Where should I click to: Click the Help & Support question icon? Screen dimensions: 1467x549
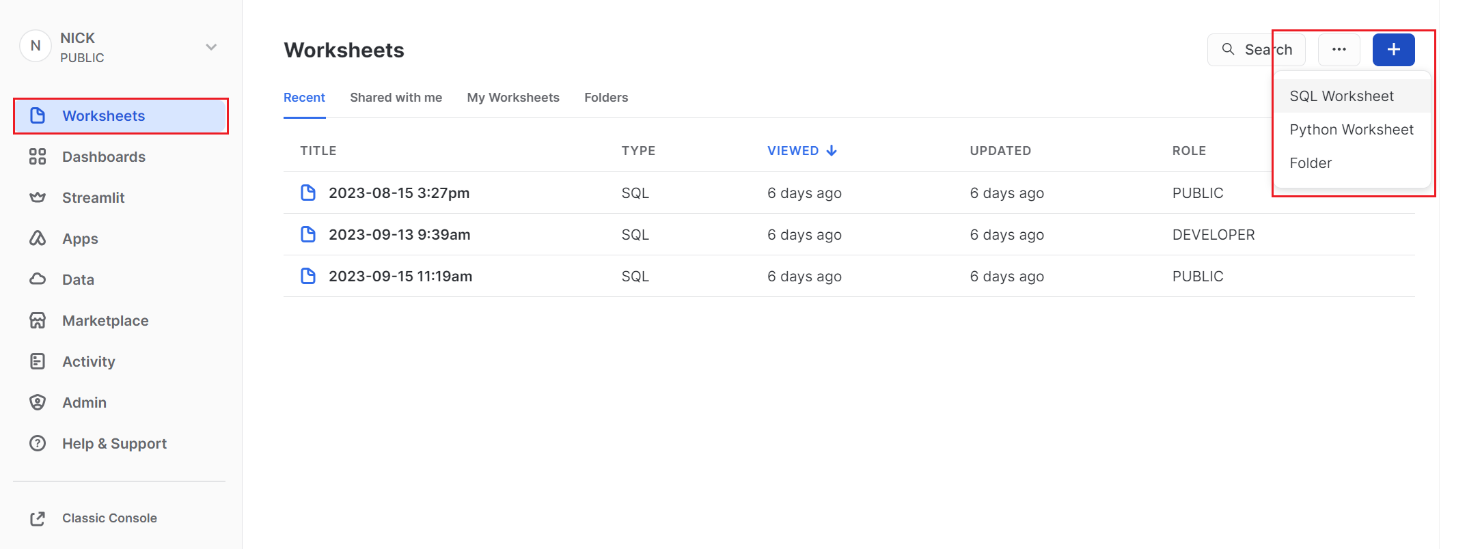(x=38, y=444)
